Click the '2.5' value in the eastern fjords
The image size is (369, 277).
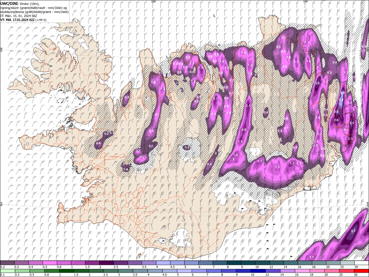coord(350,139)
